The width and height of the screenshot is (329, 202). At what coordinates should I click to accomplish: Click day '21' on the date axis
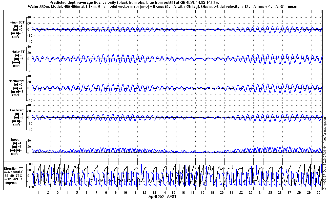231,192
